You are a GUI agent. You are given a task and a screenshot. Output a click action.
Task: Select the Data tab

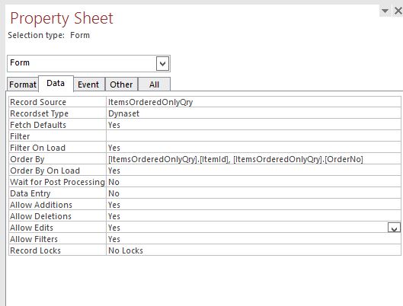(56, 83)
